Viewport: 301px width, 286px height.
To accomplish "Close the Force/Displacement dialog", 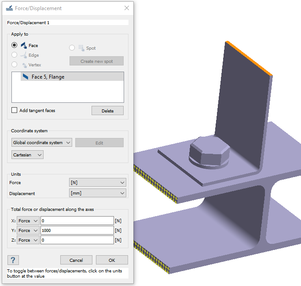I will click(x=127, y=8).
